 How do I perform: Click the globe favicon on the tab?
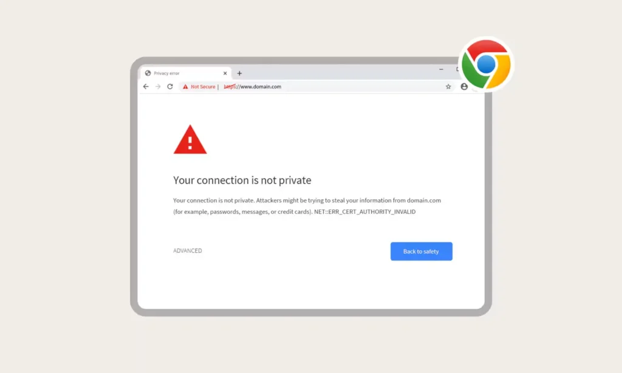point(148,73)
